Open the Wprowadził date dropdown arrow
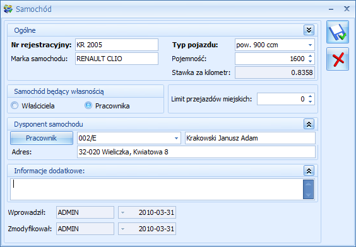The width and height of the screenshot is (356, 247). (x=122, y=212)
